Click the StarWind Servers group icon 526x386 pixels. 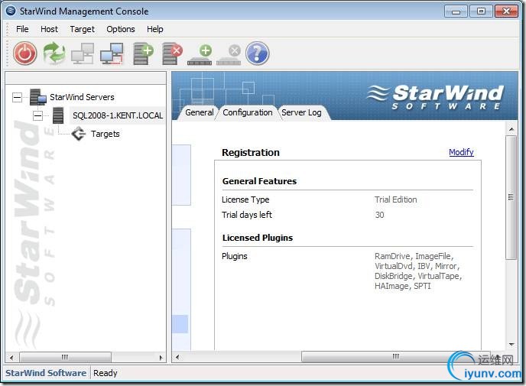tap(38, 97)
